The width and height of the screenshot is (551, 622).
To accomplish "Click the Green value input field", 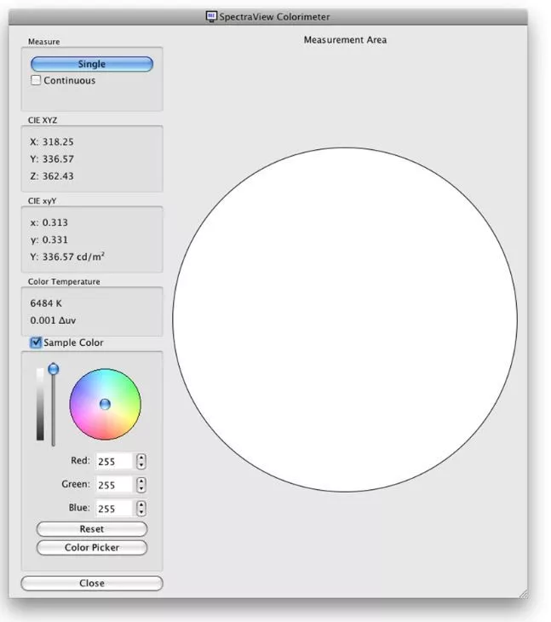I will [x=114, y=485].
